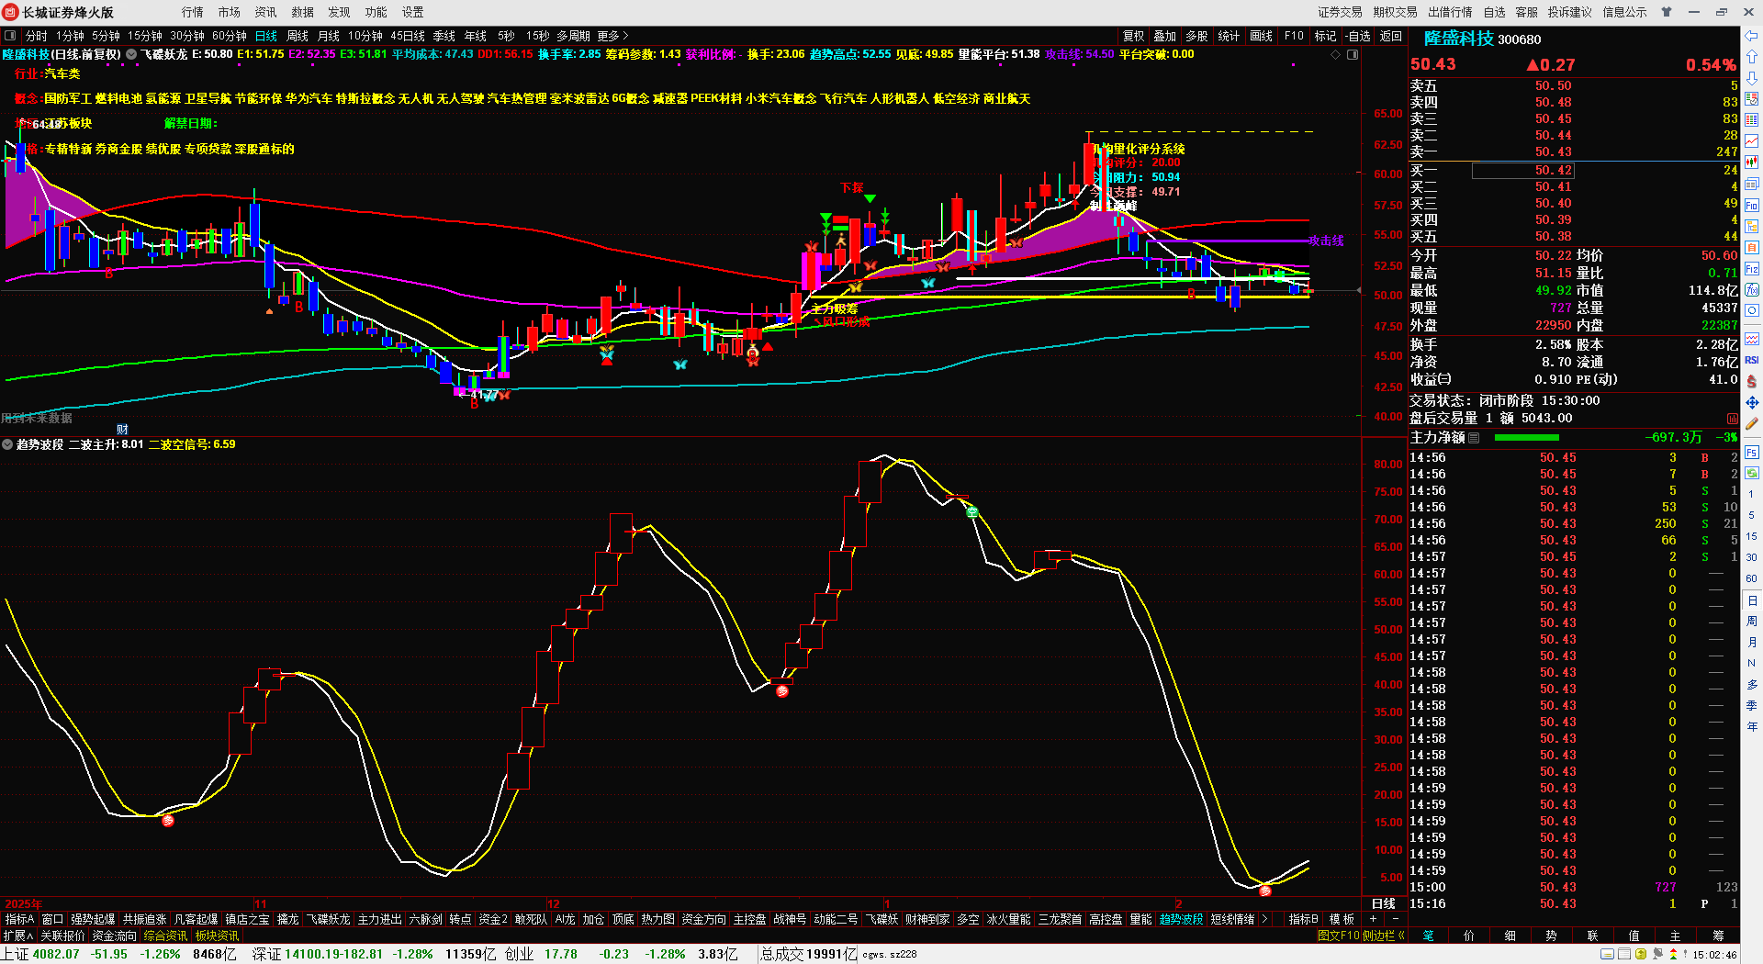Toggle 叠加 overlay mode
Viewport: 1763px width, 964px height.
pos(1165,36)
